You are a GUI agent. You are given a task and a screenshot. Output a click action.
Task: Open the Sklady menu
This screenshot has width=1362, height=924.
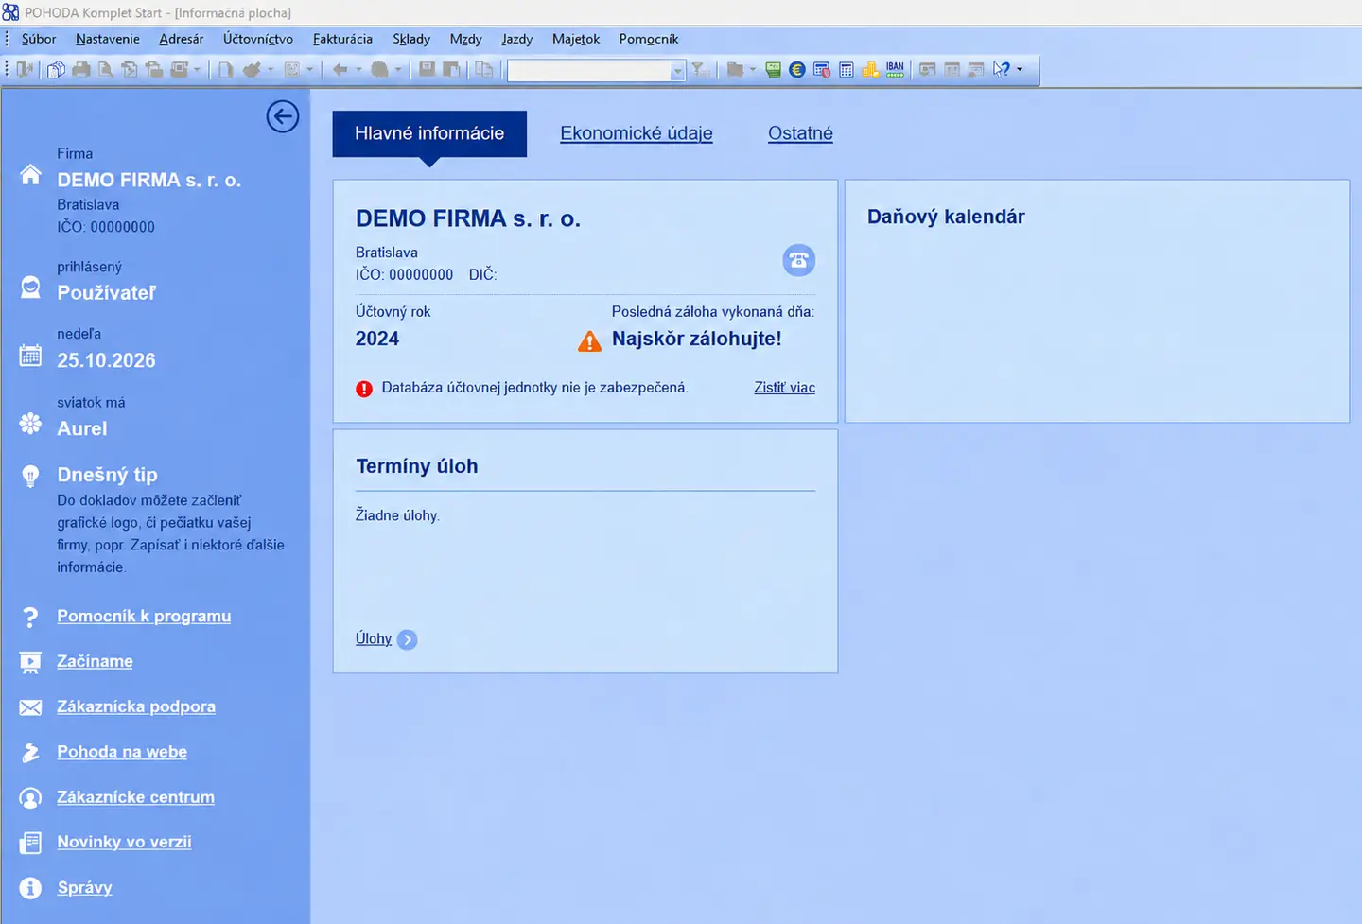tap(411, 39)
